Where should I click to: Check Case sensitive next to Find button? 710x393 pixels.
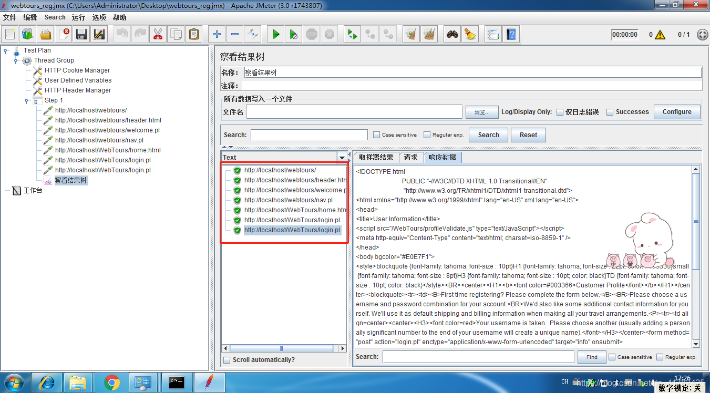pyautogui.click(x=612, y=357)
